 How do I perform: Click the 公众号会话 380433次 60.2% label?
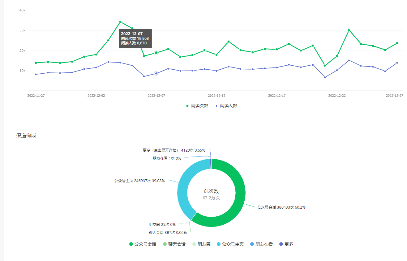click(x=281, y=207)
